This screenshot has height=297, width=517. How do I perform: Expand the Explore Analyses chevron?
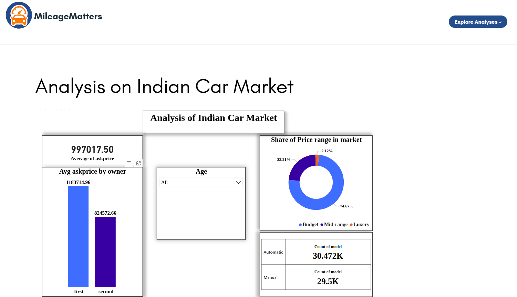[500, 22]
